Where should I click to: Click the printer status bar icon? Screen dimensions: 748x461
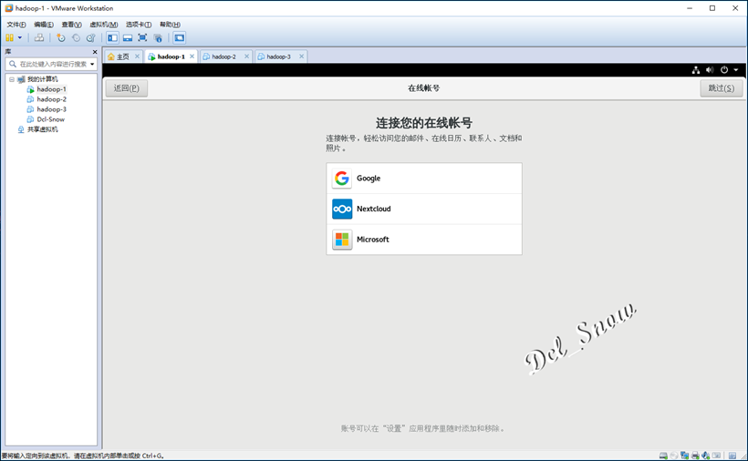(695, 456)
